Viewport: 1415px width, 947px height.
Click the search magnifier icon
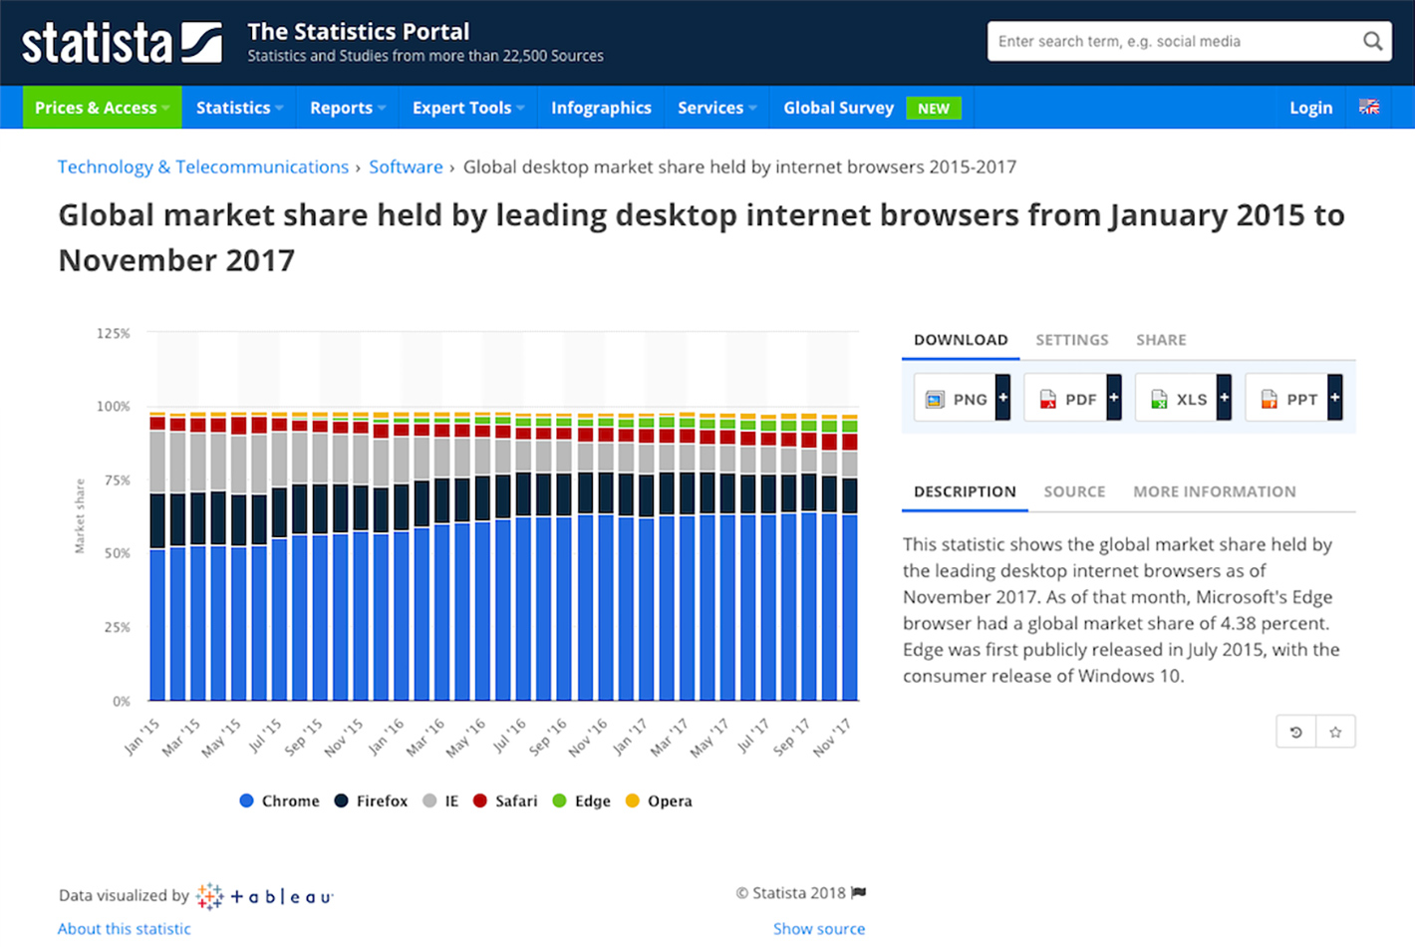tap(1372, 42)
